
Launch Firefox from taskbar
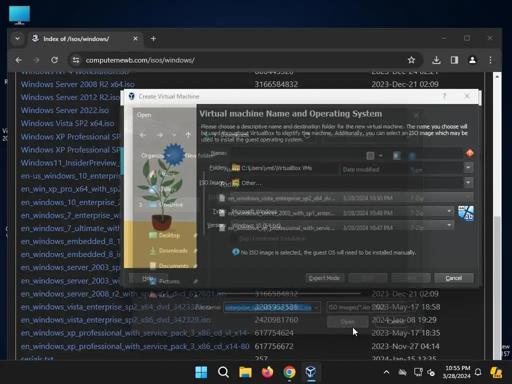267,372
